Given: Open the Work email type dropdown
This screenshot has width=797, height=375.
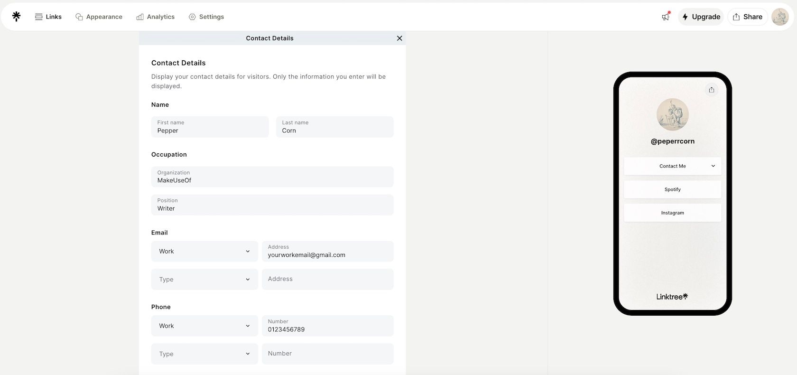Looking at the screenshot, I should coord(204,251).
